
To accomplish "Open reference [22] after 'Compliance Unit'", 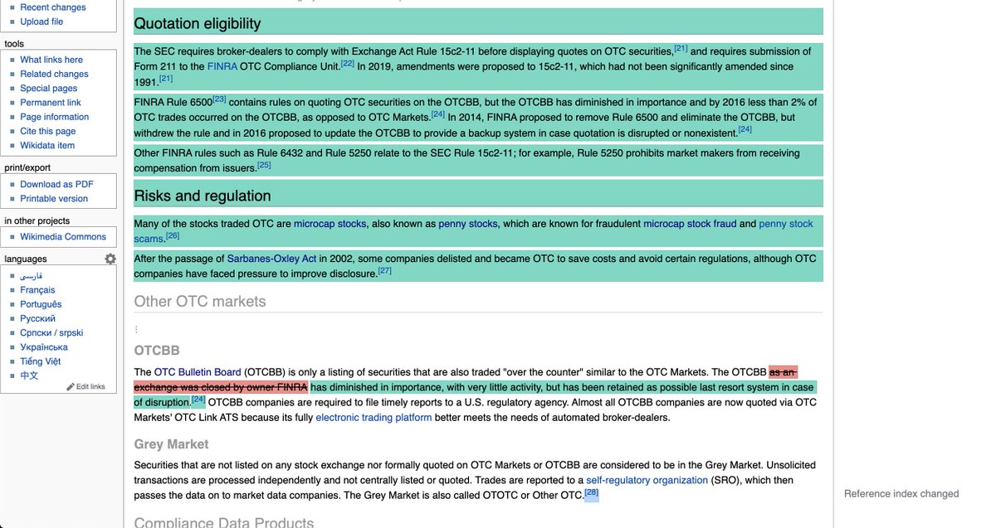I will click(348, 63).
